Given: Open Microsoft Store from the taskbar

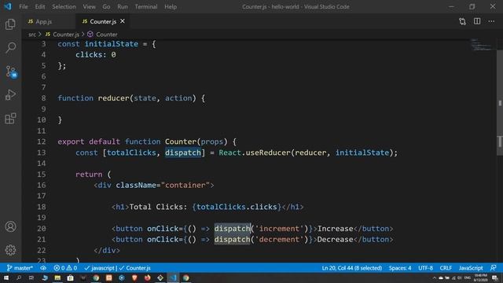Looking at the screenshot, I should point(70,277).
